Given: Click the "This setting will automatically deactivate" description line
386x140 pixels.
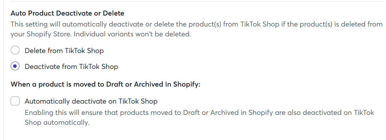Looking at the screenshot, I should (196, 24).
